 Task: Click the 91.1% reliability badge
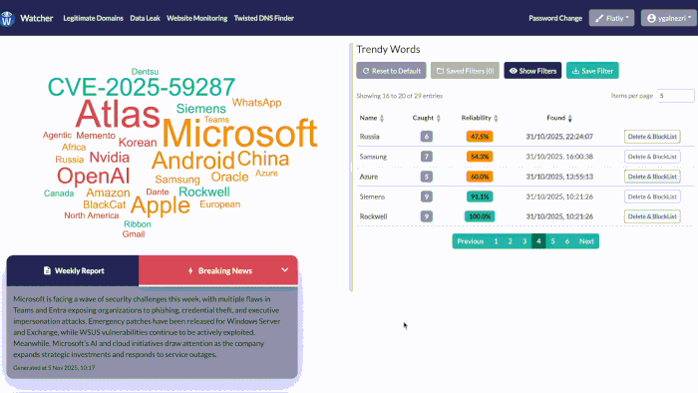pyautogui.click(x=480, y=196)
